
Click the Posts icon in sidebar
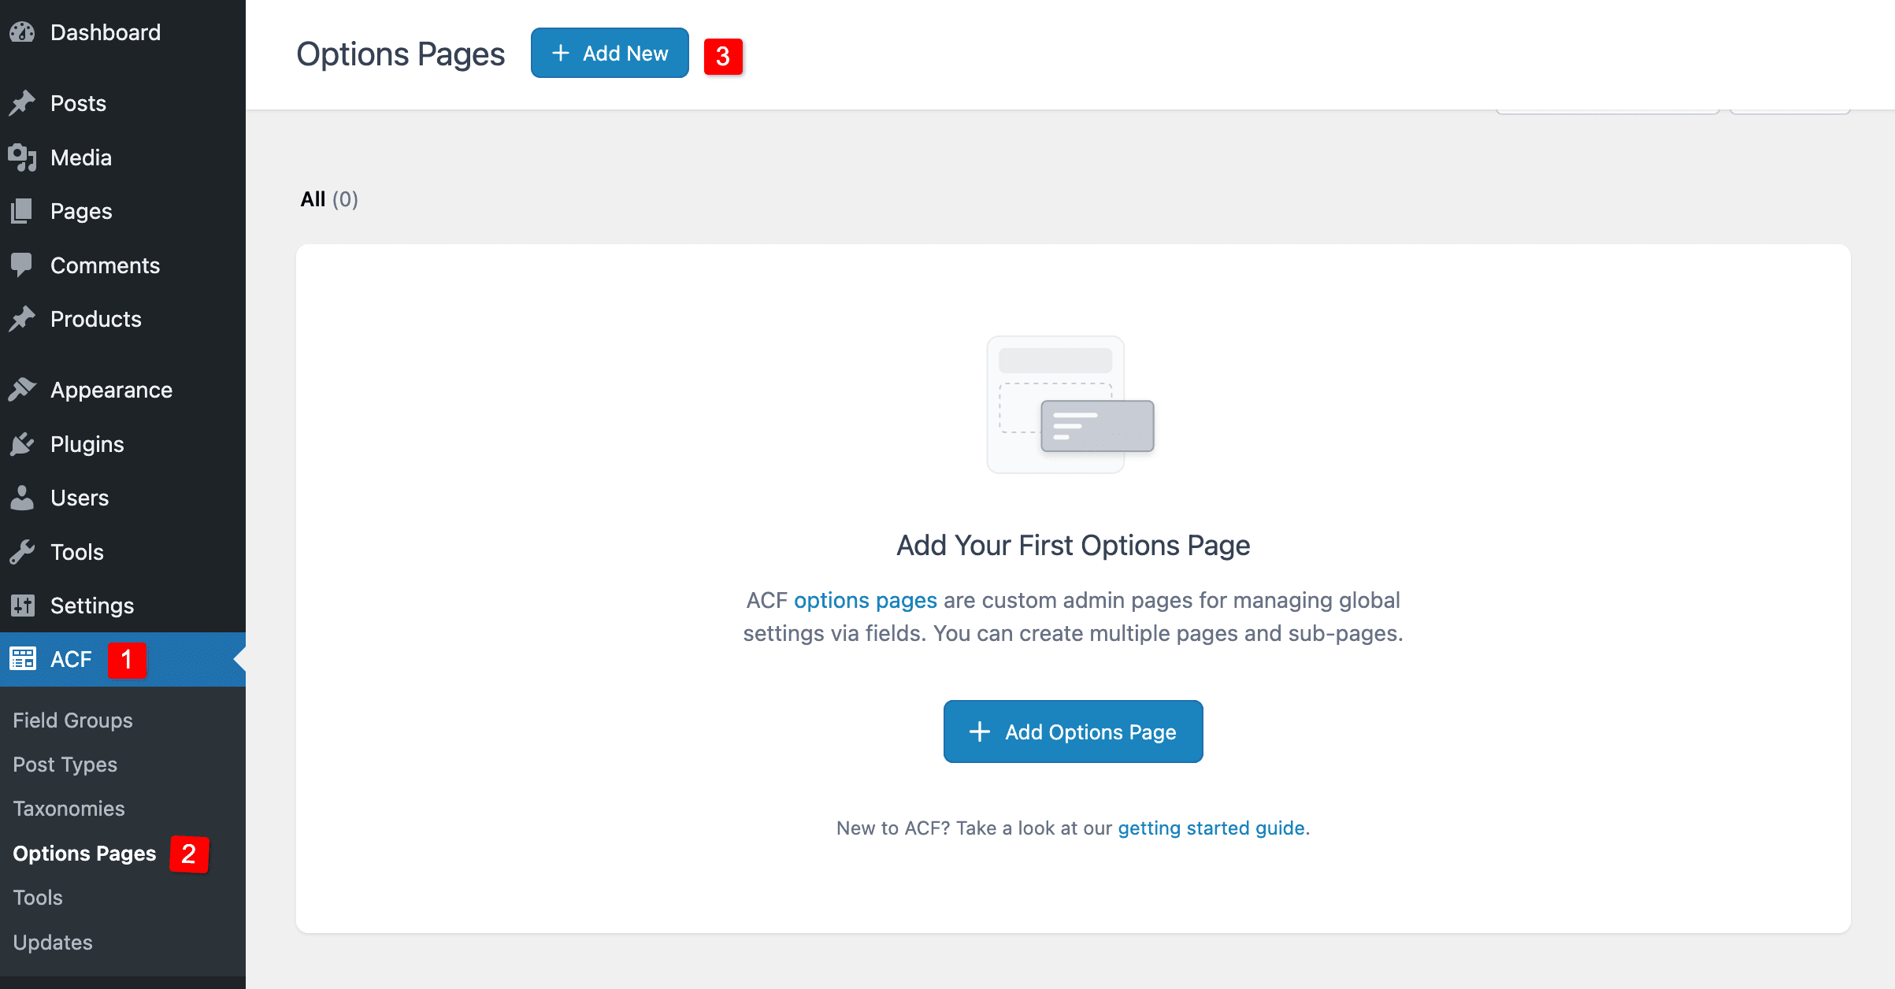click(25, 103)
